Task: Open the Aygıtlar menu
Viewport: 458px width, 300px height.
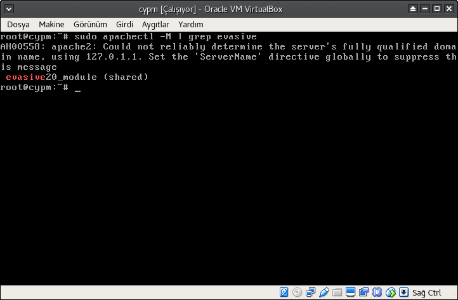Action: click(156, 24)
